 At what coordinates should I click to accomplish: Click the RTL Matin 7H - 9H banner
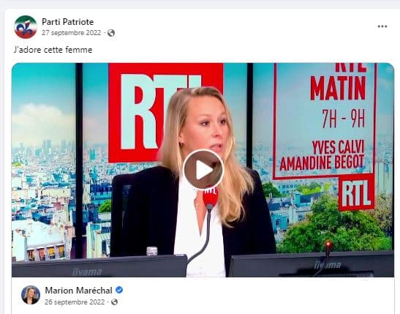(338, 98)
